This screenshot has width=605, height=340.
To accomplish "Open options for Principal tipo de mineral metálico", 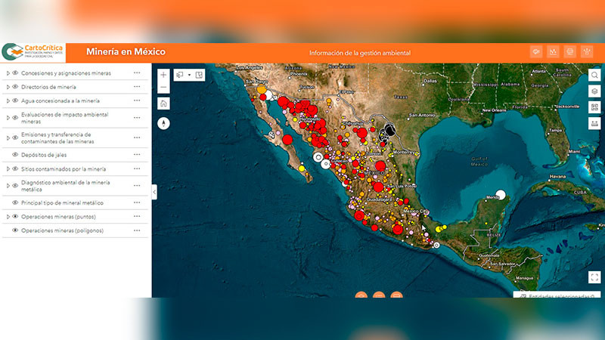I will (137, 202).
